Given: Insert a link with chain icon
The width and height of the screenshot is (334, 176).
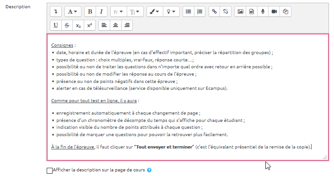Looking at the screenshot, I should pyautogui.click(x=214, y=11).
